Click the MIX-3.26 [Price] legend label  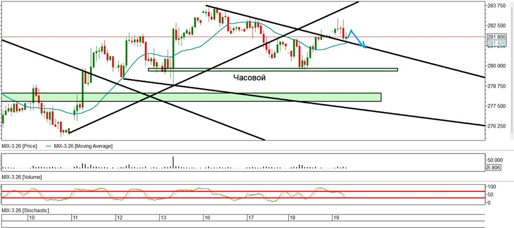click(x=20, y=146)
